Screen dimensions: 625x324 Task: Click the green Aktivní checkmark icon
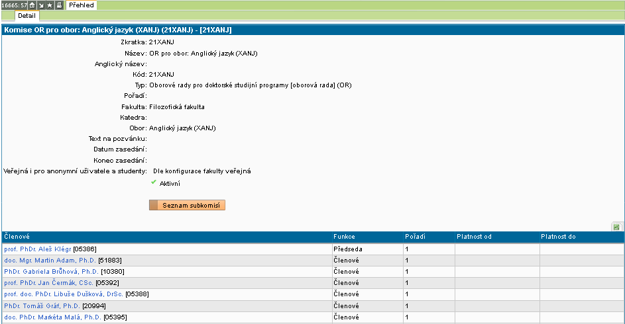tap(154, 182)
